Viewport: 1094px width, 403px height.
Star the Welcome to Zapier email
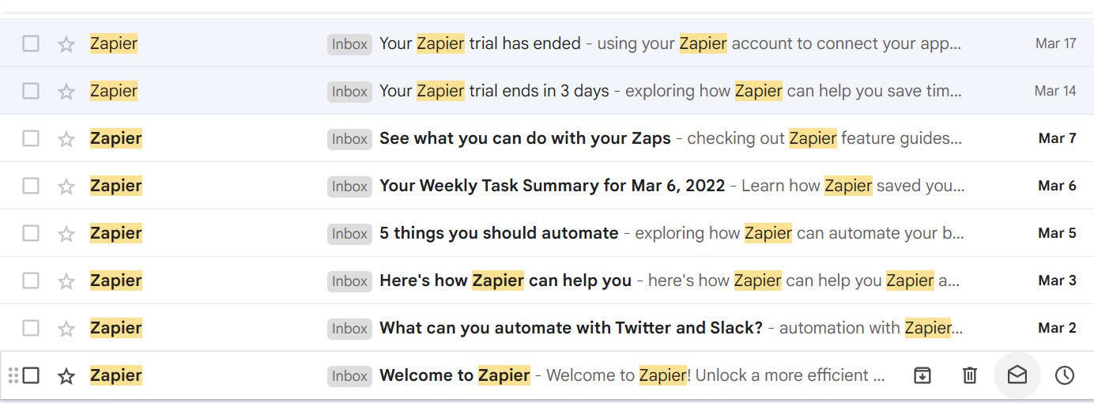pos(66,376)
